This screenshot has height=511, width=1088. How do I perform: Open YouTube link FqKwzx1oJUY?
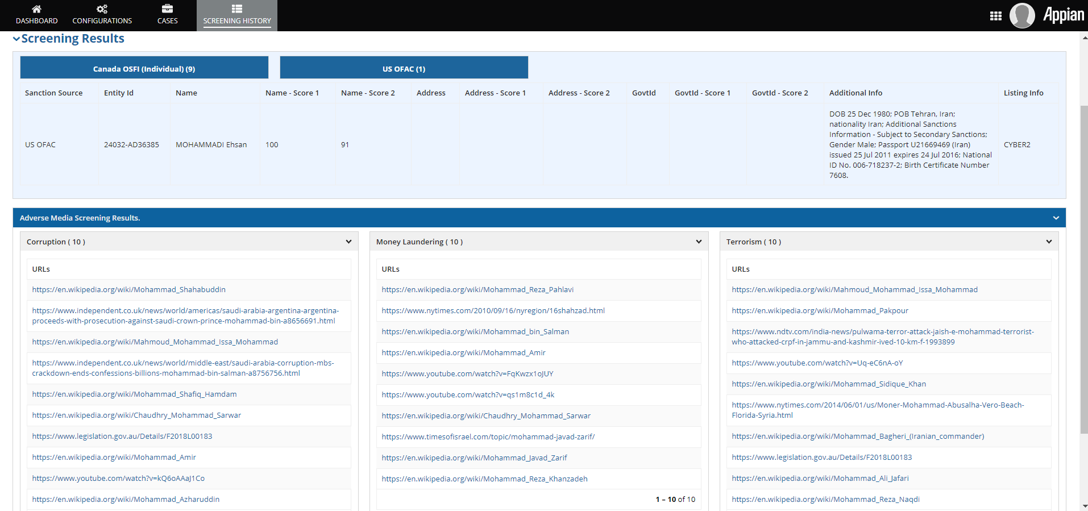[467, 373]
